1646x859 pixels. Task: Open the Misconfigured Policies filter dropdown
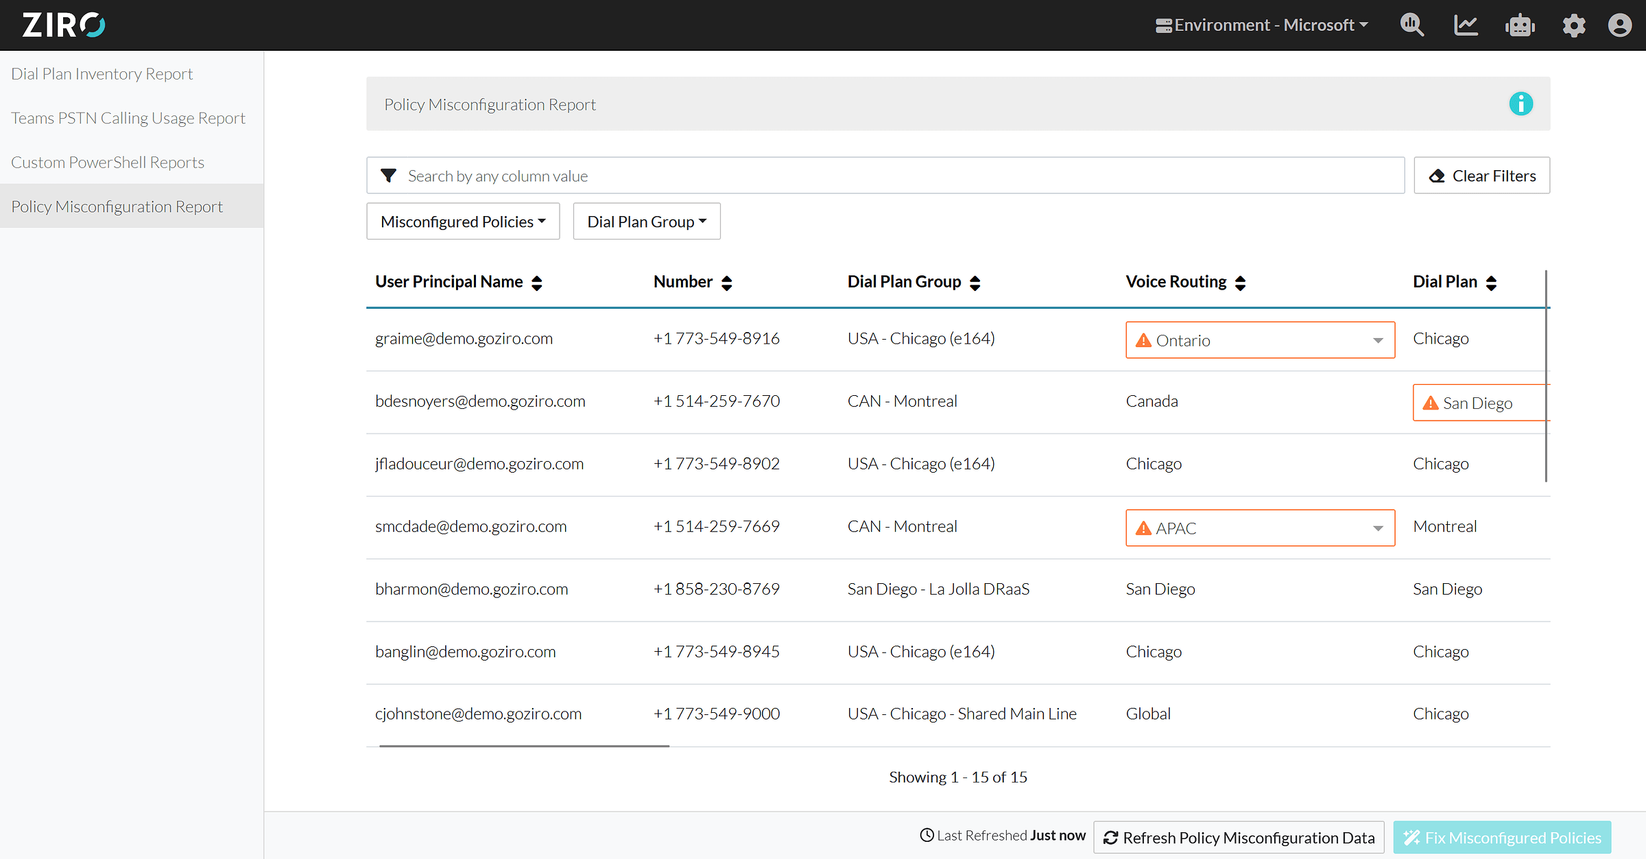pos(463,222)
